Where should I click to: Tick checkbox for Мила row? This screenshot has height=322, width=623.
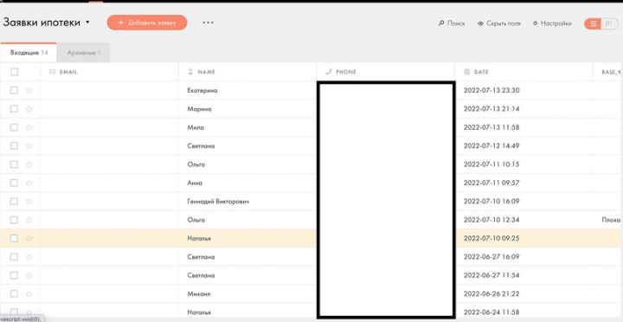click(x=14, y=127)
